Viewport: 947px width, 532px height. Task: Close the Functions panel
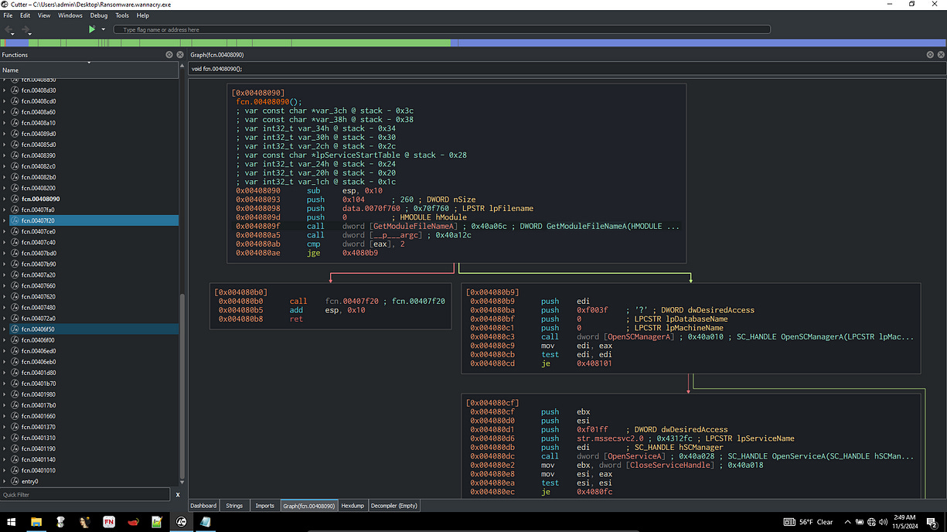[179, 55]
